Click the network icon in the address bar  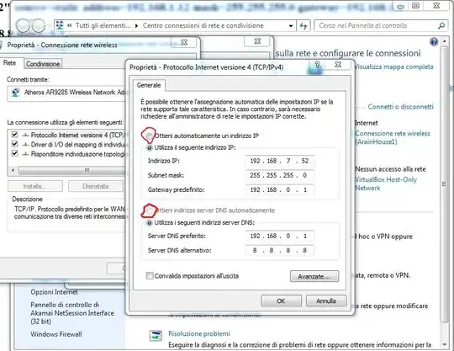click(x=60, y=25)
